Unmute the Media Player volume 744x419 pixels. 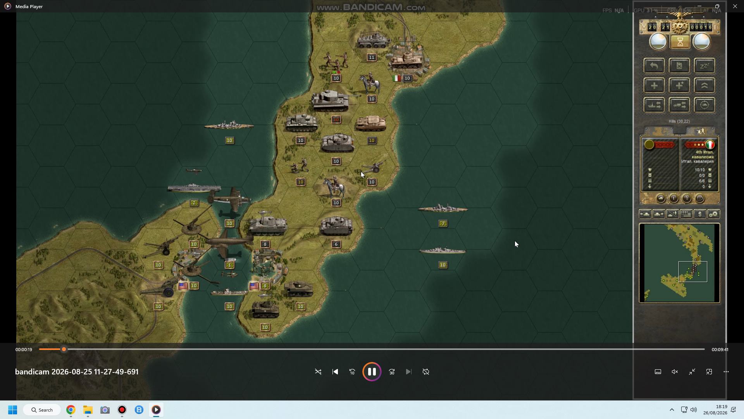click(675, 372)
